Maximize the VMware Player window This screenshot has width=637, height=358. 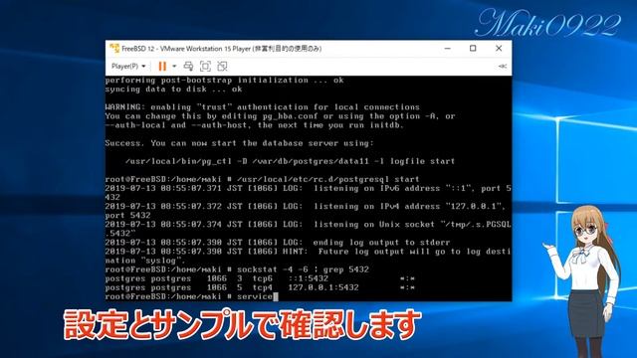473,49
